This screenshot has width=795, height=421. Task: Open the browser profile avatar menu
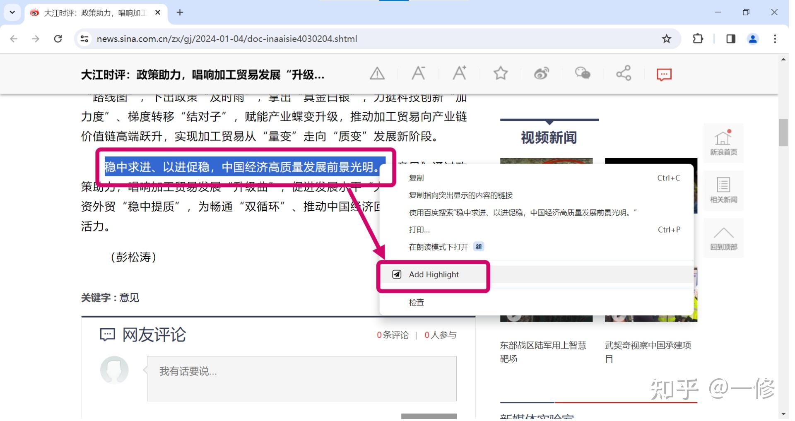tap(753, 38)
